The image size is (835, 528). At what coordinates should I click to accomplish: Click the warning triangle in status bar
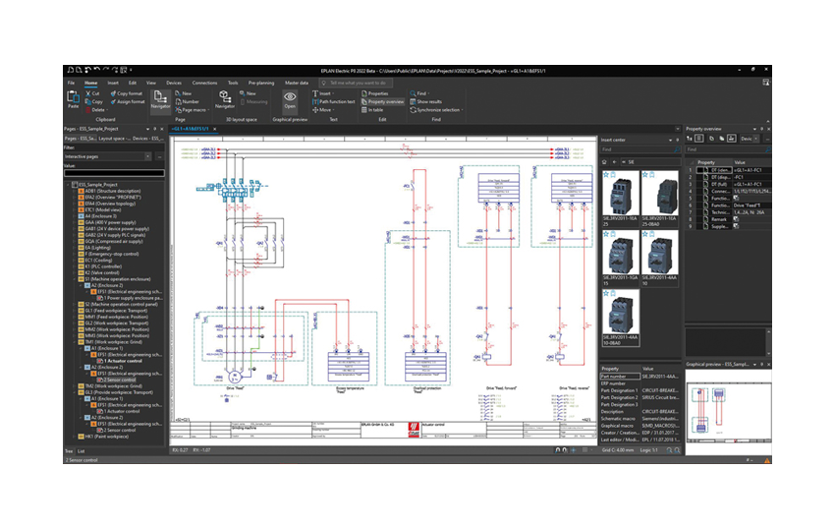tap(767, 460)
